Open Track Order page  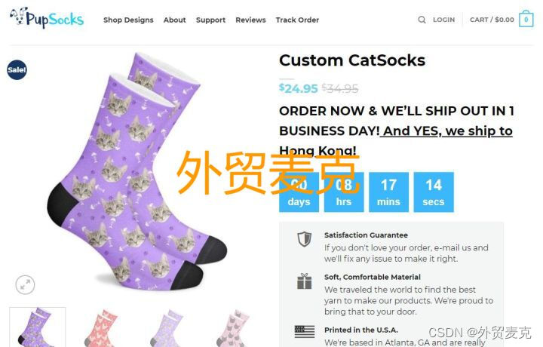pos(297,20)
